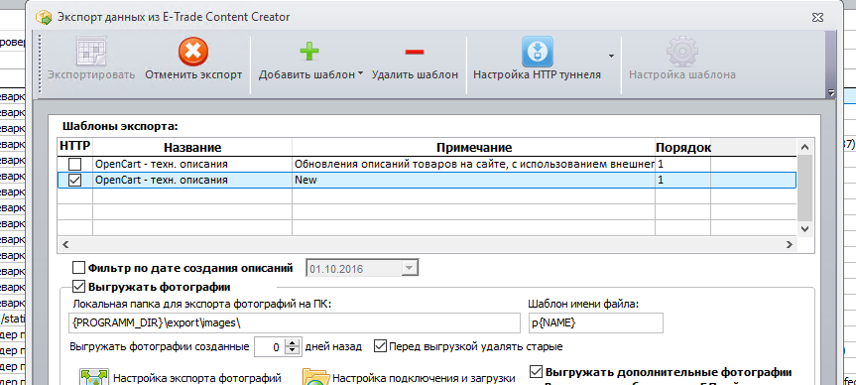Click the Порядок column header
Image resolution: width=856 pixels, height=385 pixels.
[683, 147]
